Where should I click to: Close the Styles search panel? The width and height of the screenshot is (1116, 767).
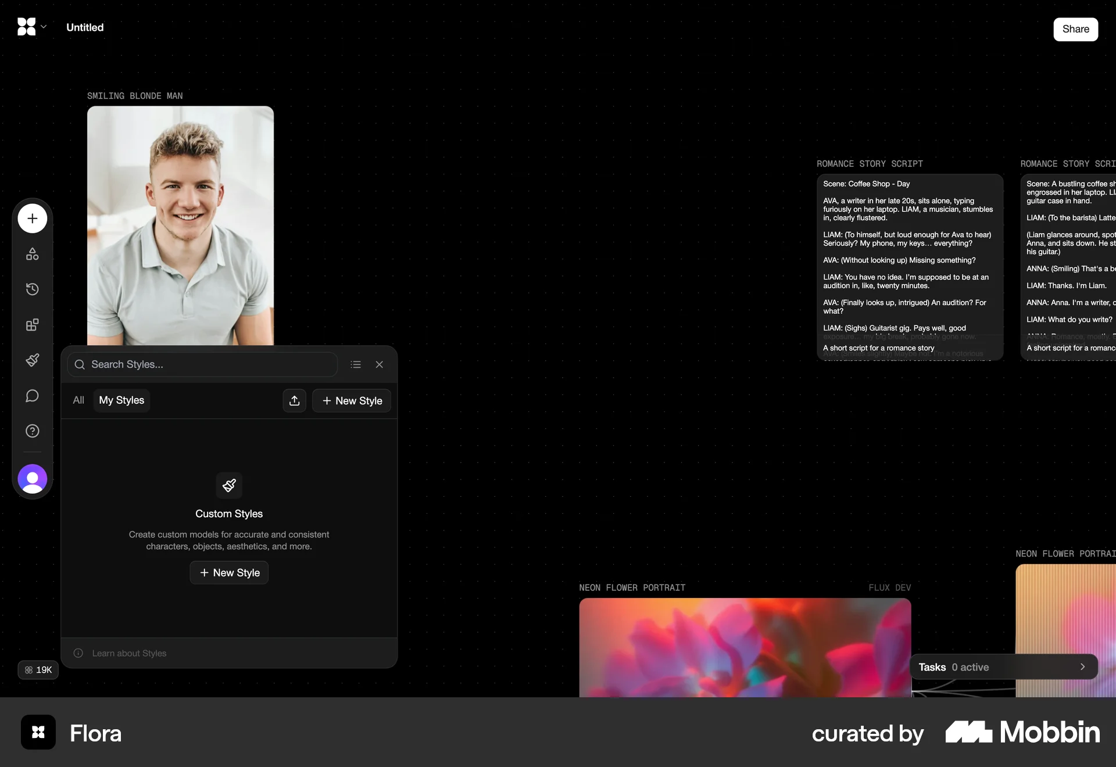(380, 364)
